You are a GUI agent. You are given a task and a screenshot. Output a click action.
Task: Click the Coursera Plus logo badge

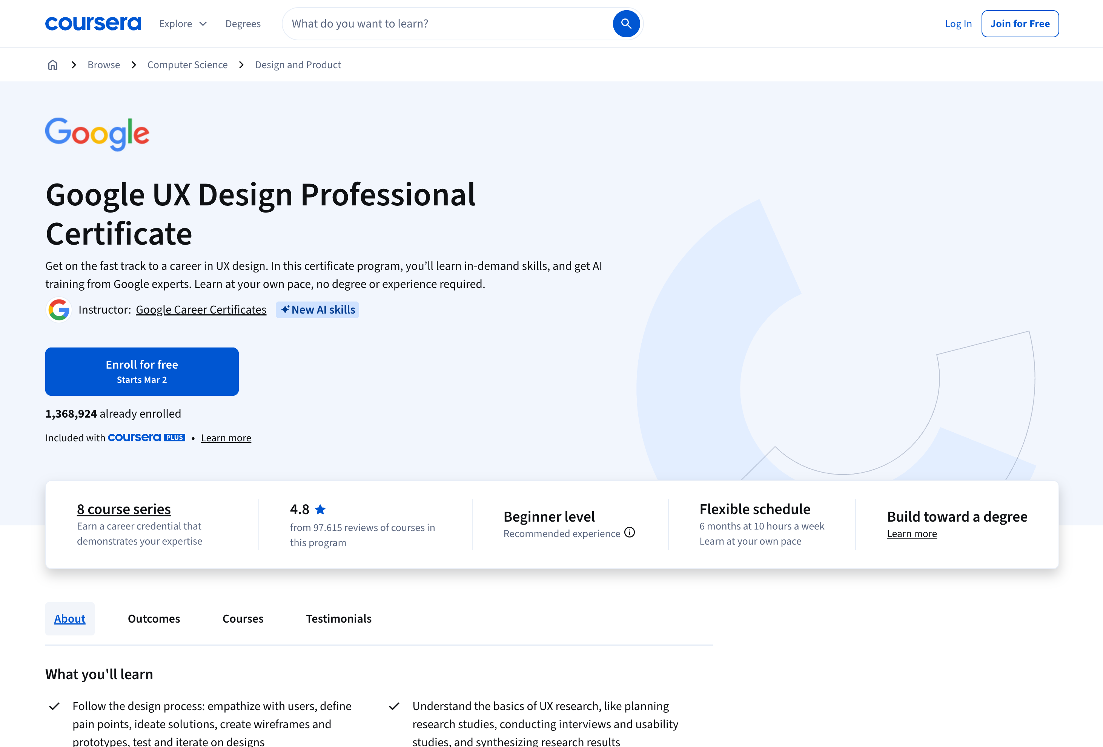point(146,438)
